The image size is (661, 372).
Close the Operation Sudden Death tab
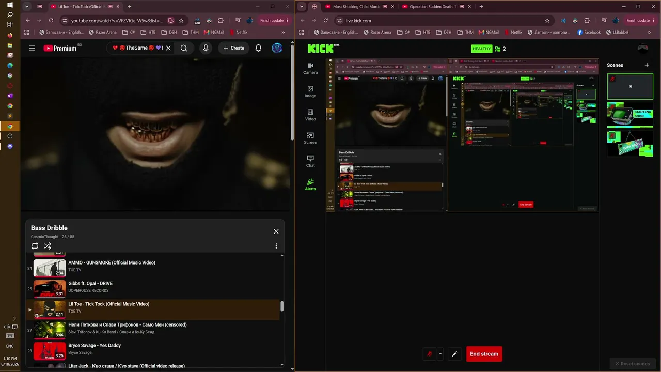coord(469,7)
